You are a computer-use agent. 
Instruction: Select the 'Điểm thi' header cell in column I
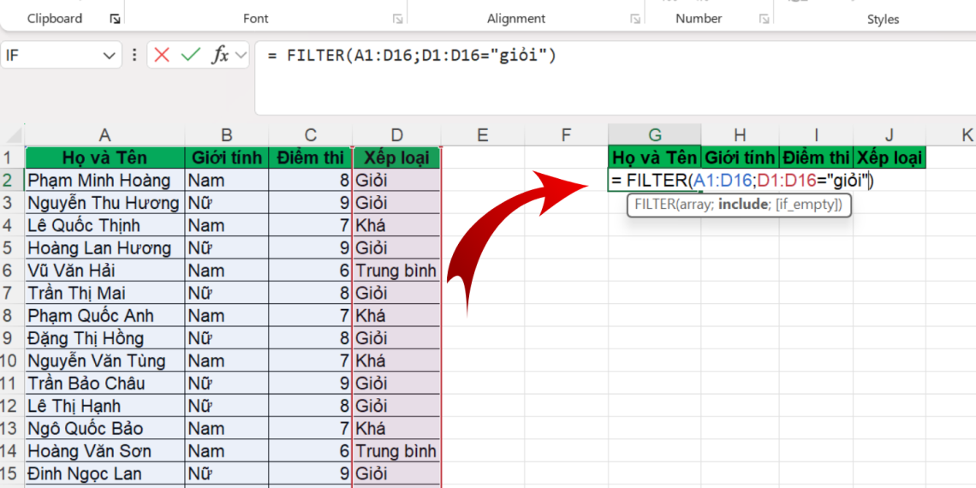tap(815, 158)
